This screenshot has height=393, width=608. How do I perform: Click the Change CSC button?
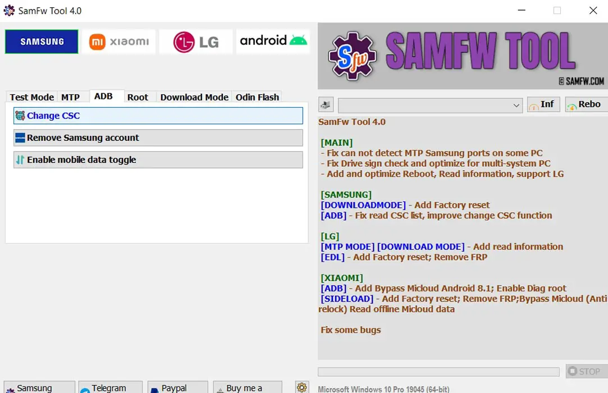tap(158, 116)
